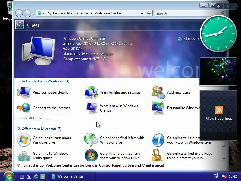Expand the address bar history dropdown

[142, 13]
